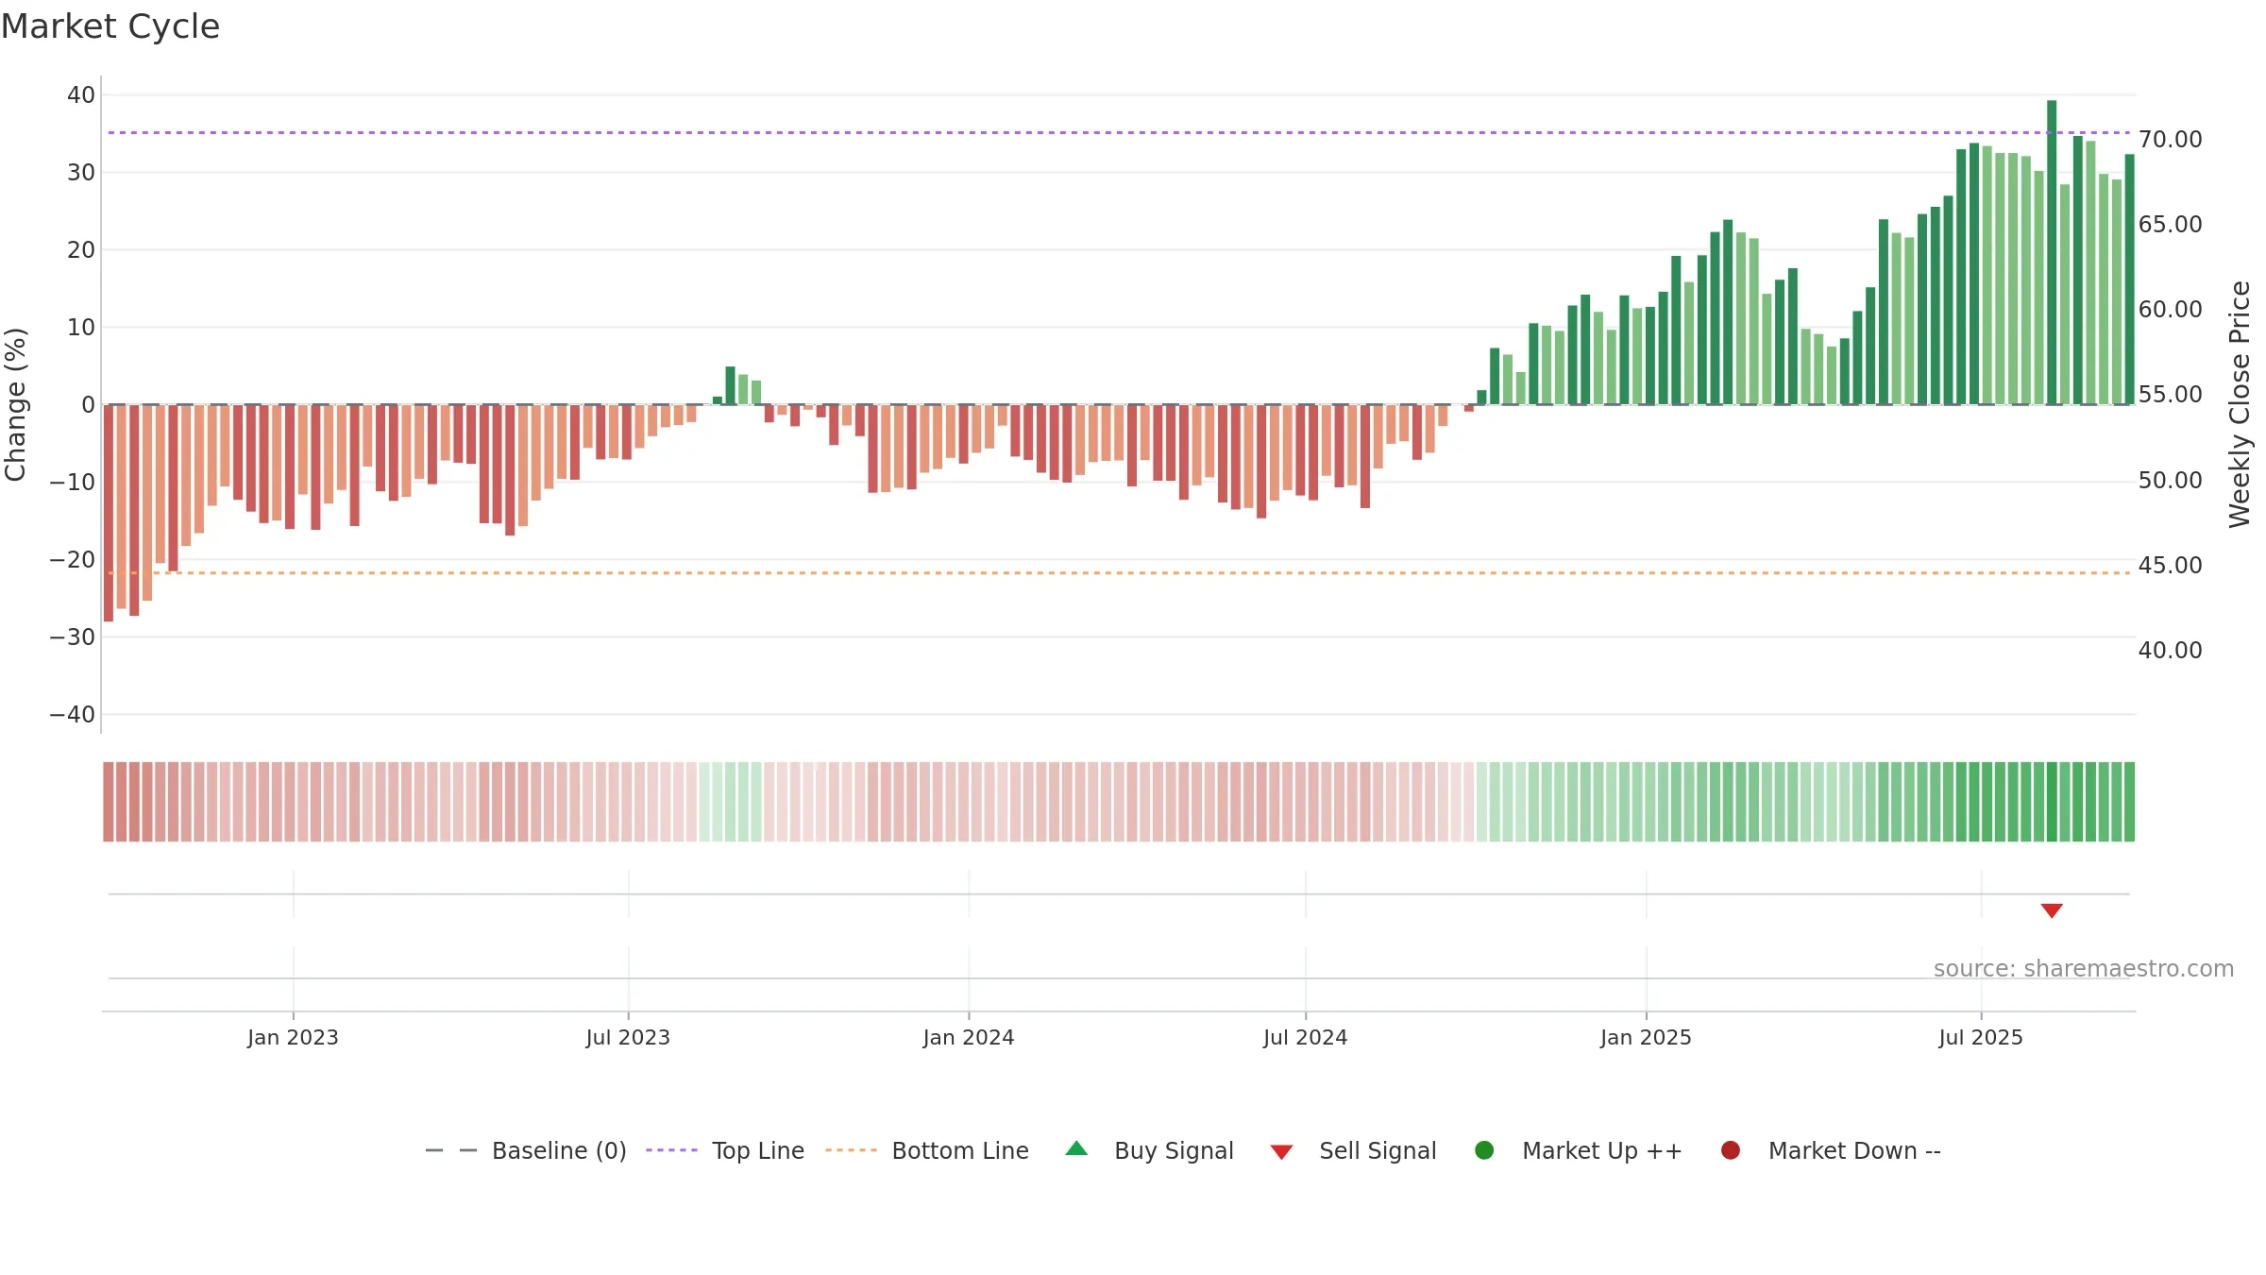This screenshot has height=1275, width=2266.
Task: Click the purple dotted Top Line legend swatch
Action: (671, 1150)
